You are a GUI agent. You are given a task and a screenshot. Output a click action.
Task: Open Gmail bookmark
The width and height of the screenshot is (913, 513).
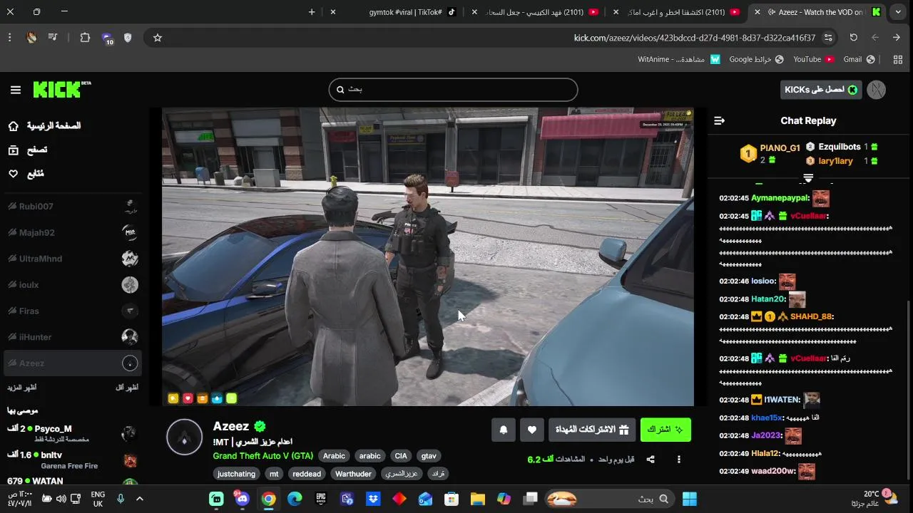[859, 60]
